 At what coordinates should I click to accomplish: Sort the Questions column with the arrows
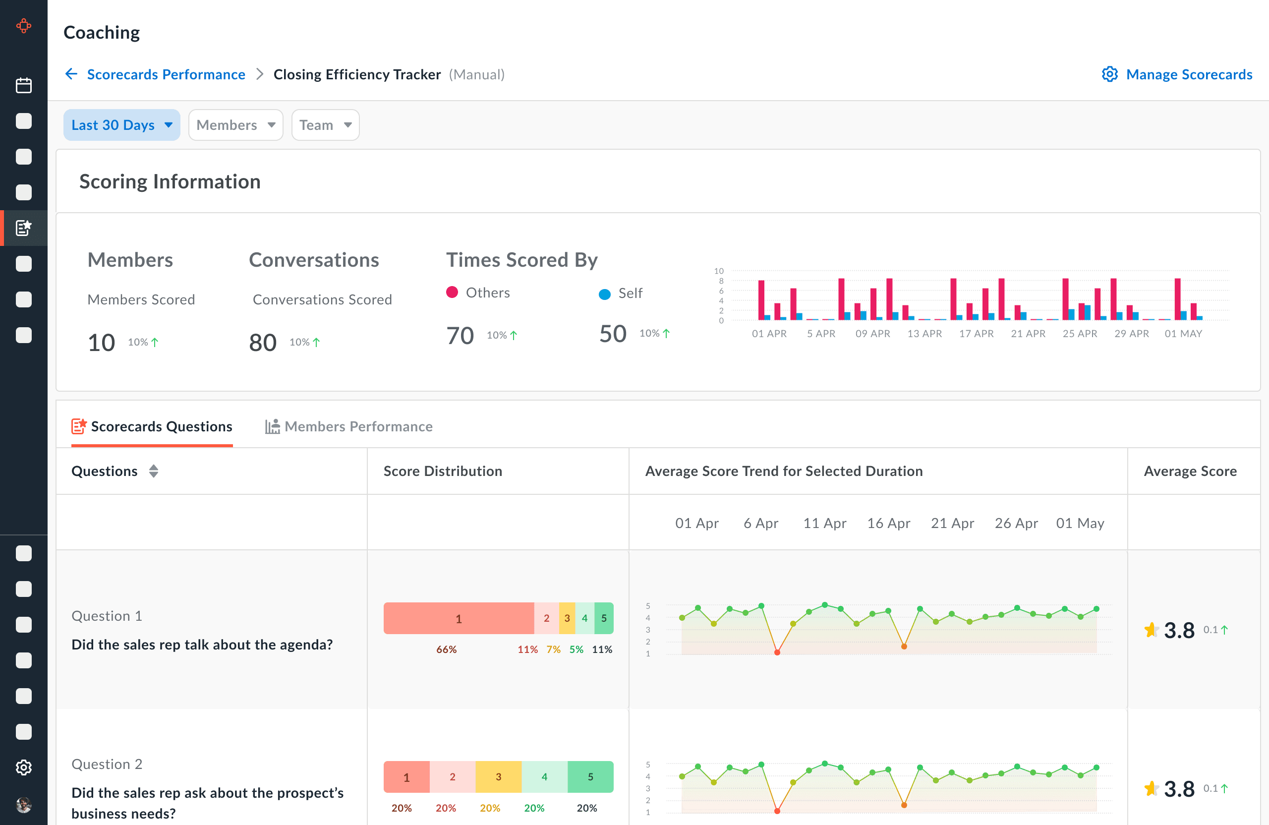154,471
